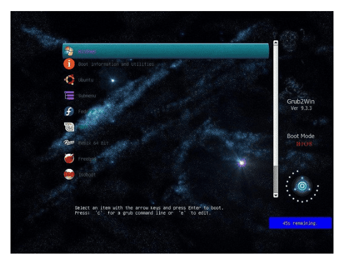Click the purple Submenu list icon
This screenshot has width=344, height=263.
[69, 95]
